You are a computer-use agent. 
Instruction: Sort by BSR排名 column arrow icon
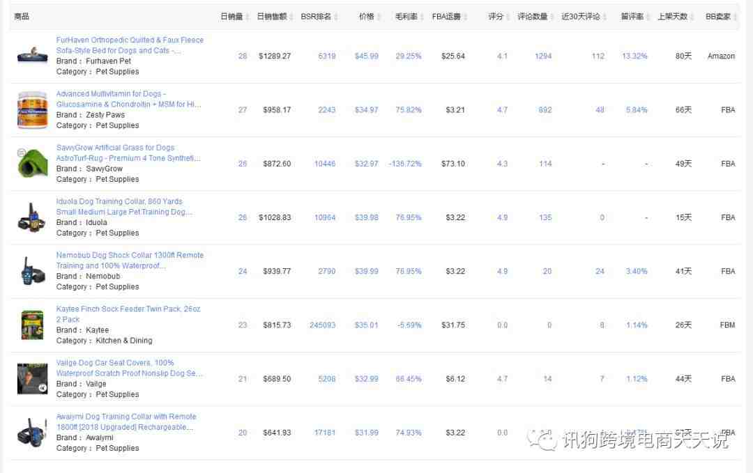(x=337, y=17)
